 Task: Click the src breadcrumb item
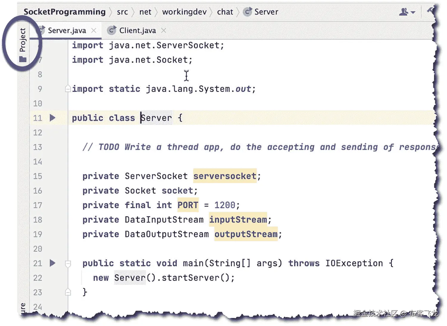122,12
